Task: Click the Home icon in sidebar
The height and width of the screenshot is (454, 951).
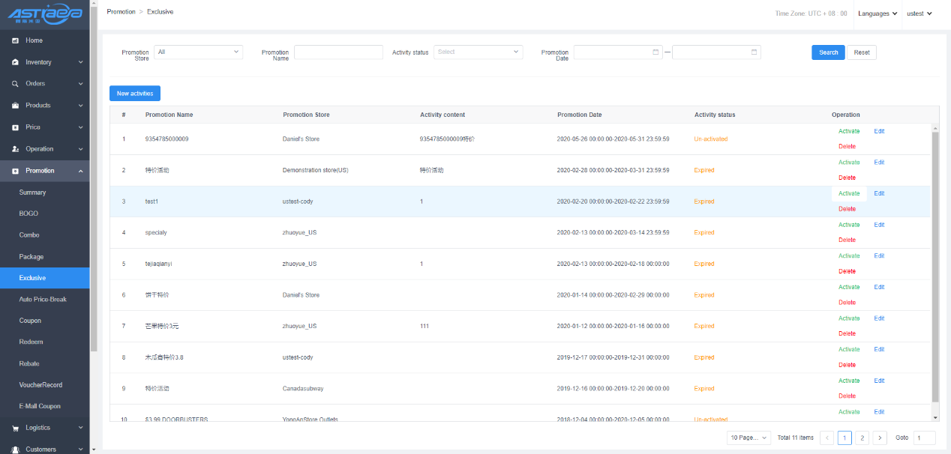Action: click(15, 40)
